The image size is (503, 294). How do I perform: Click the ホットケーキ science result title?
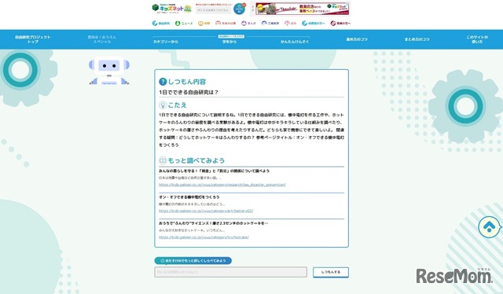point(213,223)
